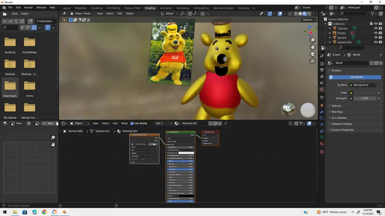The width and height of the screenshot is (385, 216).
Task: Refresh the file browser list
Action: (x=22, y=21)
